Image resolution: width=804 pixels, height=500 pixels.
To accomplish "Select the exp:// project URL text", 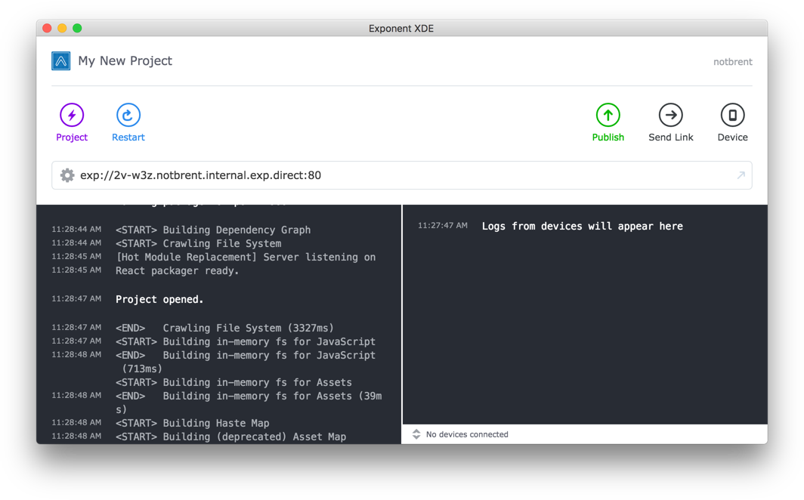I will 200,175.
